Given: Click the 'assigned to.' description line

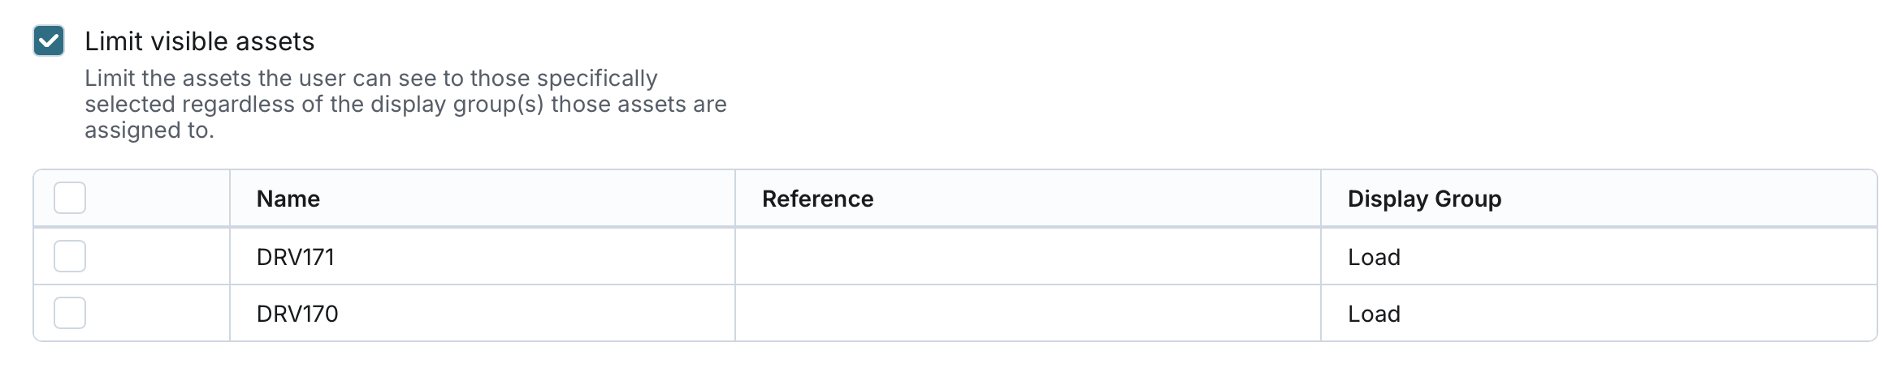Looking at the screenshot, I should pyautogui.click(x=149, y=131).
